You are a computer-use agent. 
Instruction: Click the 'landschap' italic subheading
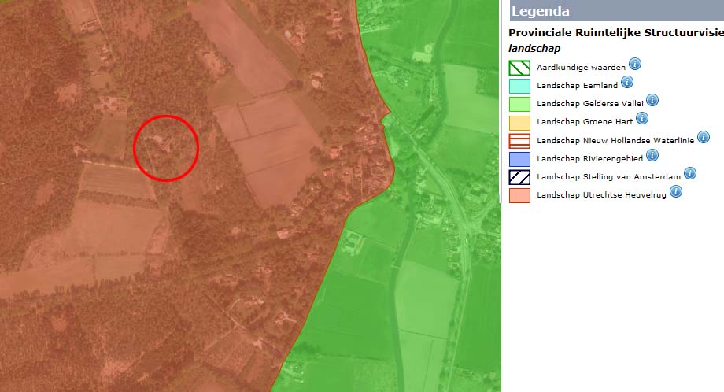pos(534,49)
